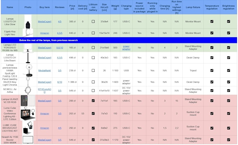This screenshot has width=238, height=145.
Task: Select the '41x41x10' size cell
Action: coord(104,91)
